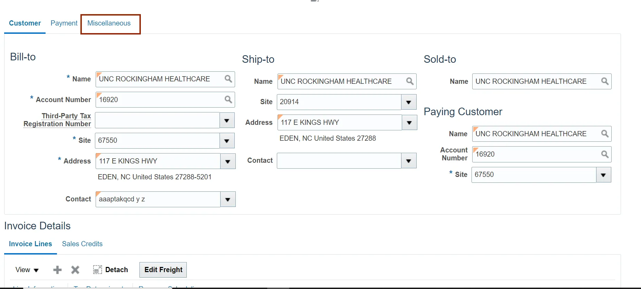
Task: Click the Bill-to Address field
Action: tap(158, 161)
